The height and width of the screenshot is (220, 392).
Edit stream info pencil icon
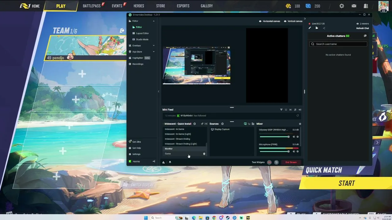pos(310,28)
